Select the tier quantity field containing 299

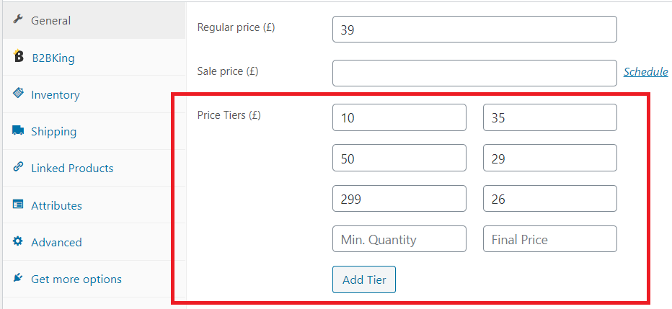point(399,199)
